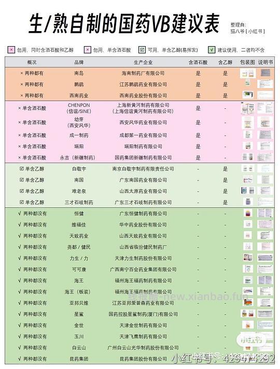
Task: Select the 品牌 column header
Action: (x=79, y=62)
